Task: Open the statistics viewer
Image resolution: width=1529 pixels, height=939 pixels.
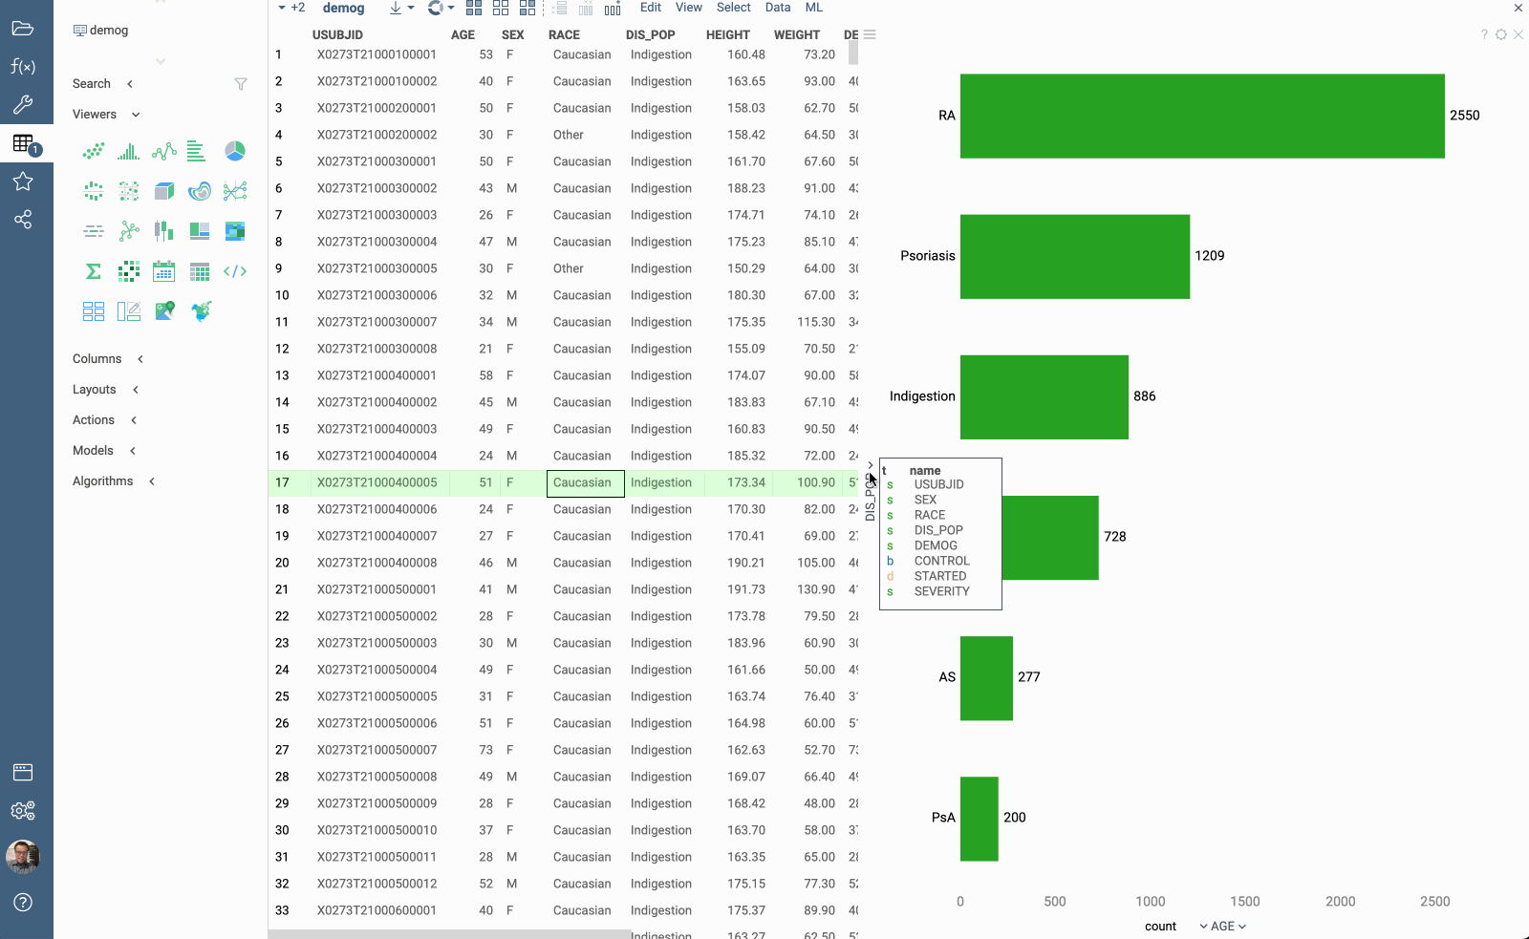Action: click(93, 270)
